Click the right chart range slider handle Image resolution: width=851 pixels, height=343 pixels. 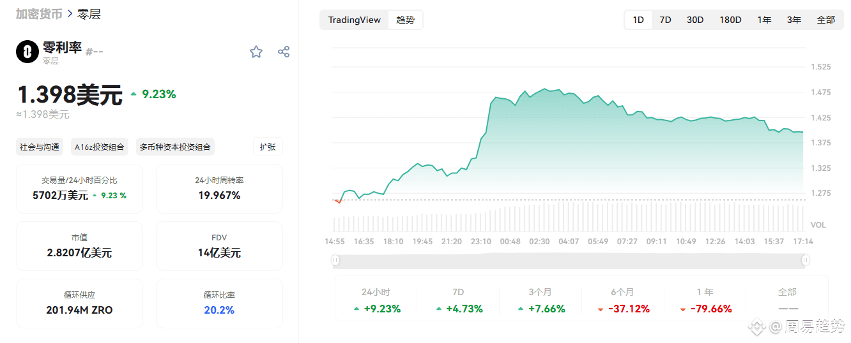click(806, 260)
